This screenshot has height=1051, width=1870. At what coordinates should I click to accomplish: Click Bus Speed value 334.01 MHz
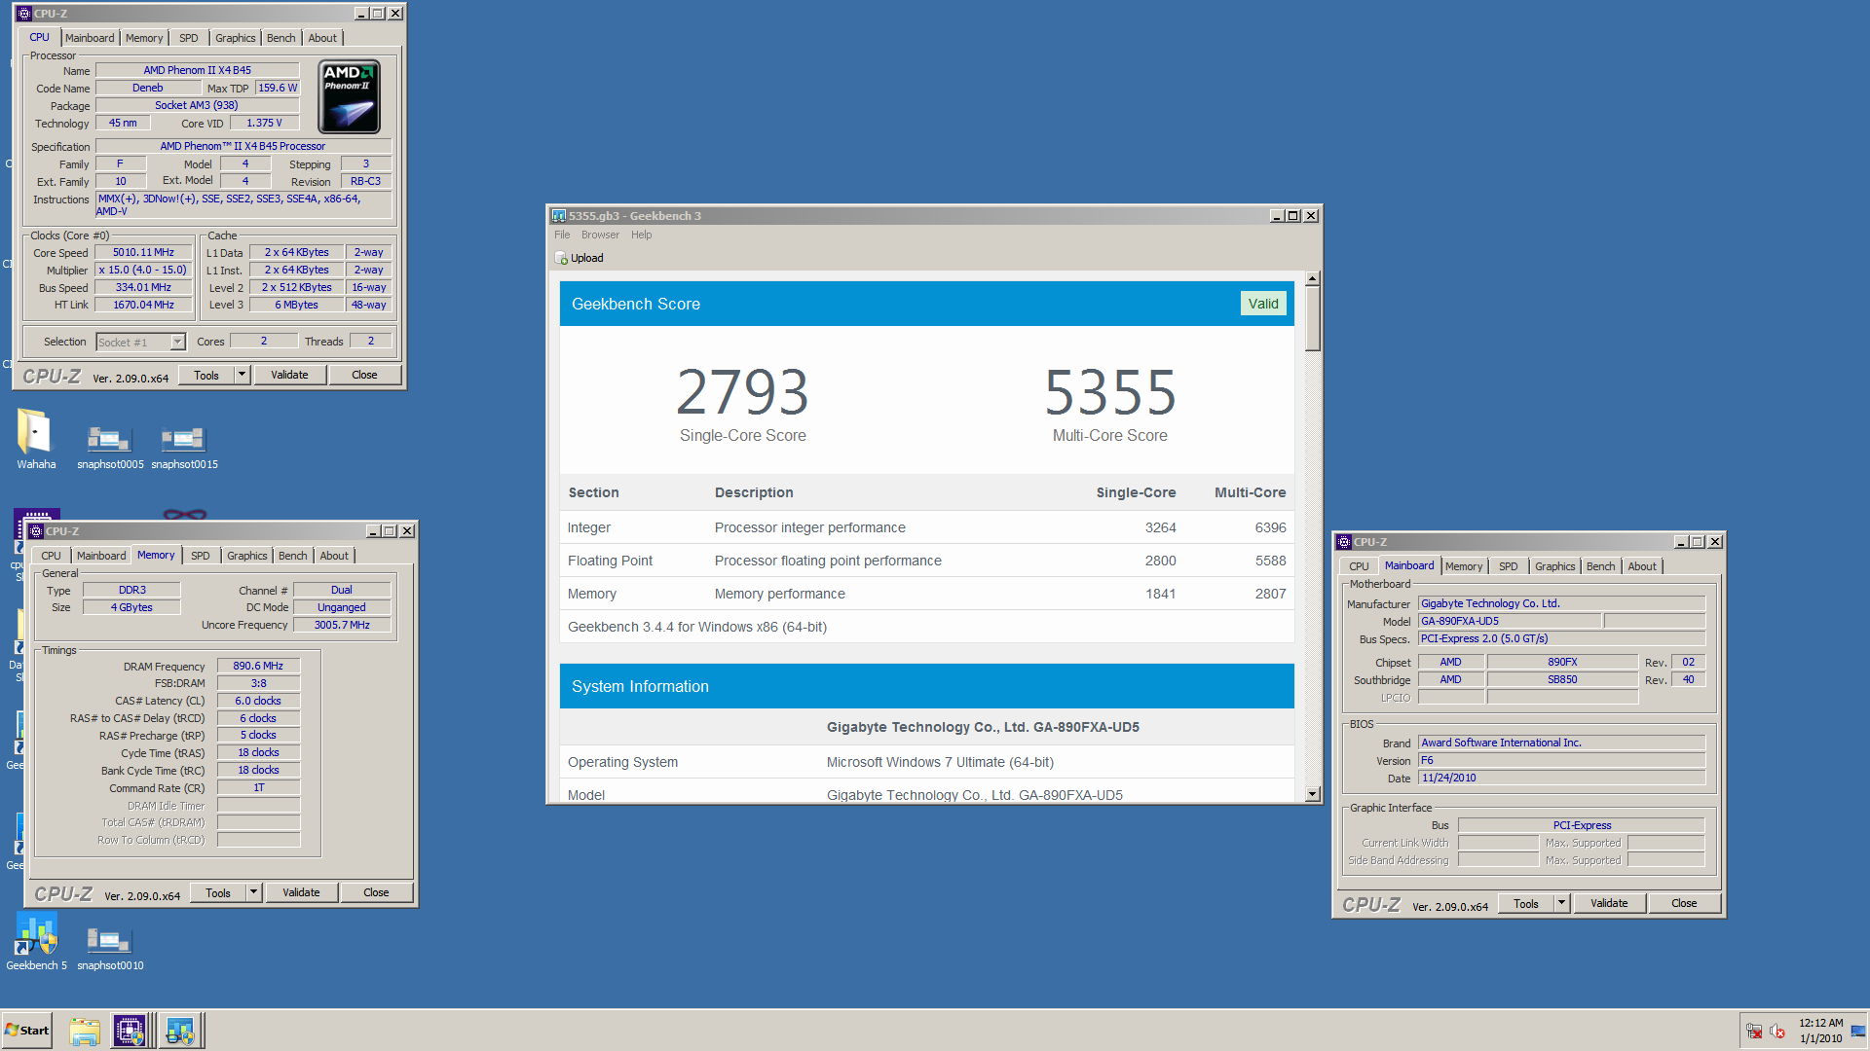coord(143,287)
